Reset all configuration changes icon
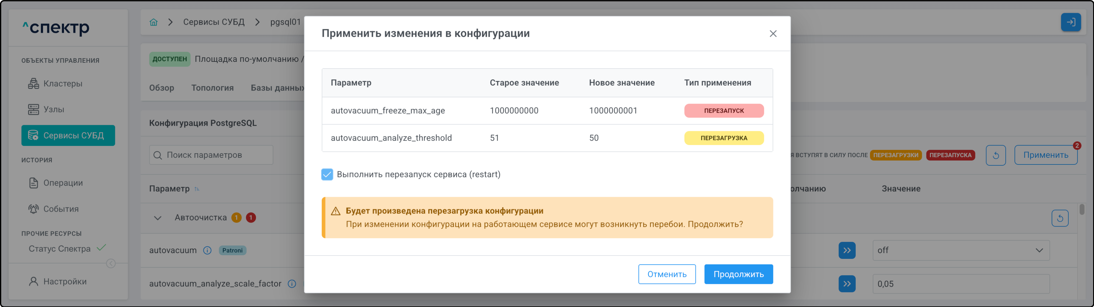The image size is (1094, 307). [995, 155]
